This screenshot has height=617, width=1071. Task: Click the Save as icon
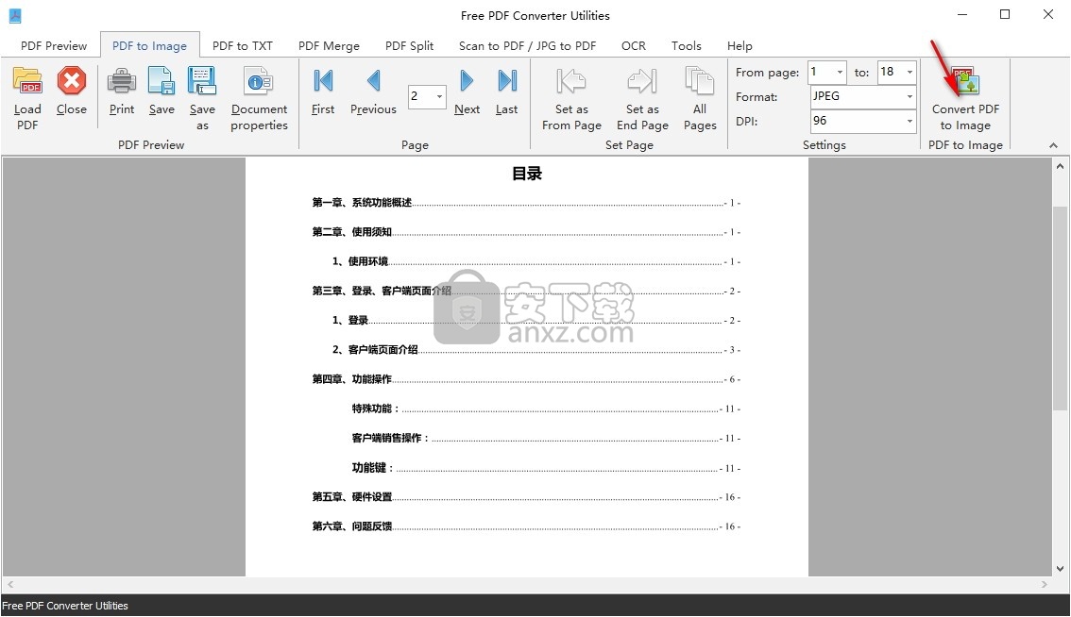202,81
